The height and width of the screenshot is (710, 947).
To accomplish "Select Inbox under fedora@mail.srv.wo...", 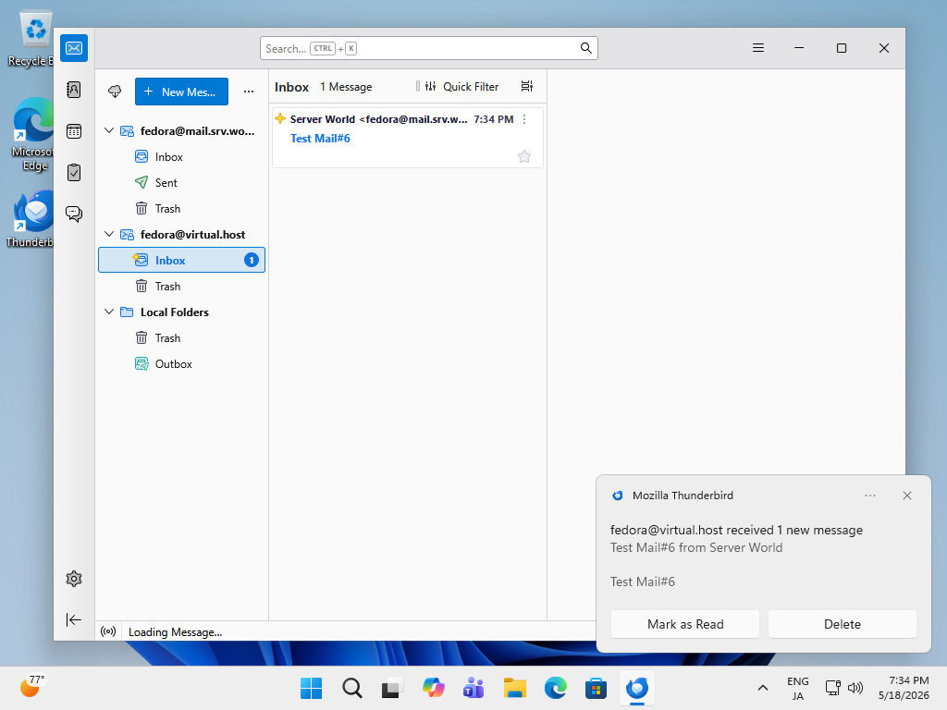I will tap(182, 157).
